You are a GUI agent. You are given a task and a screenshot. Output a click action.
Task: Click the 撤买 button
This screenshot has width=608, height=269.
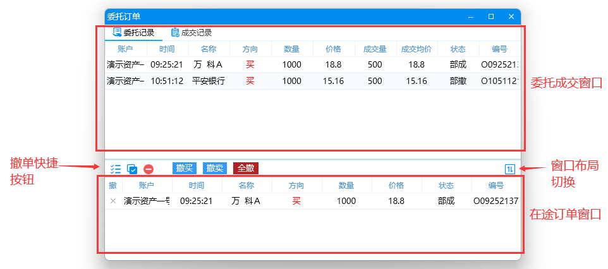click(x=184, y=168)
